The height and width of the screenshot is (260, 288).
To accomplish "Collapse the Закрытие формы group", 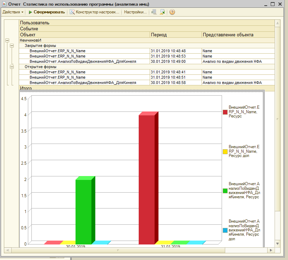I will coord(12,46).
